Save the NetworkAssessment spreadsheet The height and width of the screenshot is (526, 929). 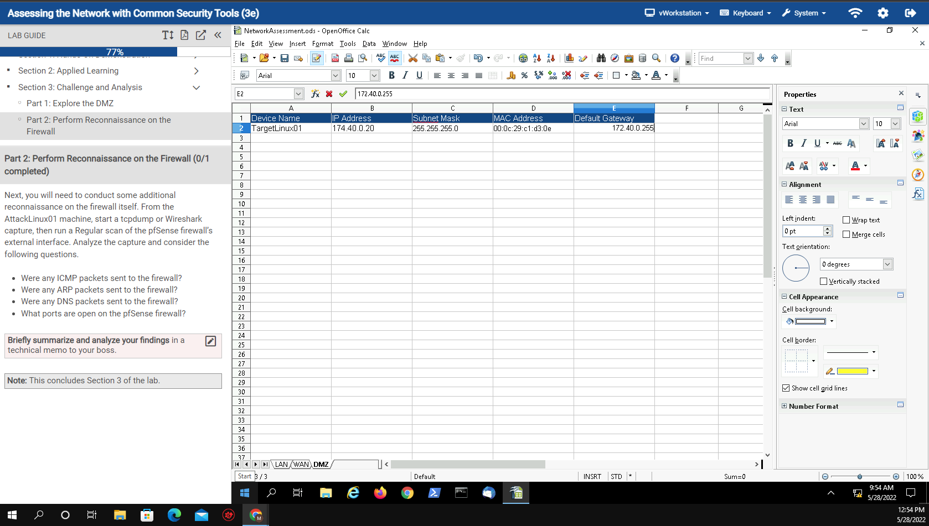tap(285, 58)
